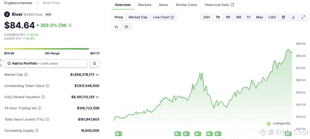Screen dimensions: 310x139
Task: Click the 24h Range progress bar
Action: pos(52,49)
